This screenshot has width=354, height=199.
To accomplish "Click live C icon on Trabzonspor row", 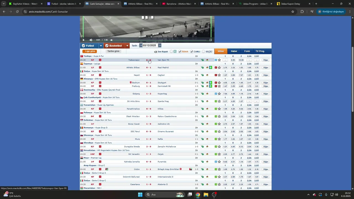I will pos(100,60).
